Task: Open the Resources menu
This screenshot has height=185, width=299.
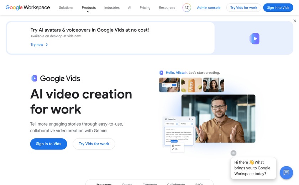Action: coord(167,7)
